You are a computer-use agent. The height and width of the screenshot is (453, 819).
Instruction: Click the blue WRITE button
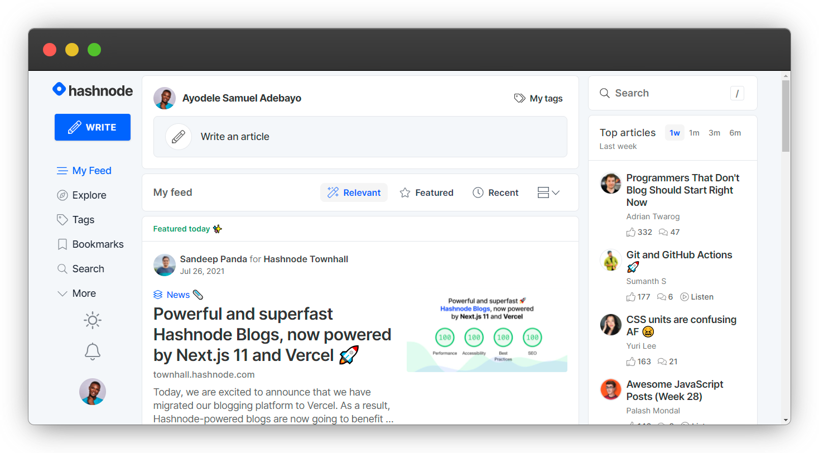[x=93, y=127]
